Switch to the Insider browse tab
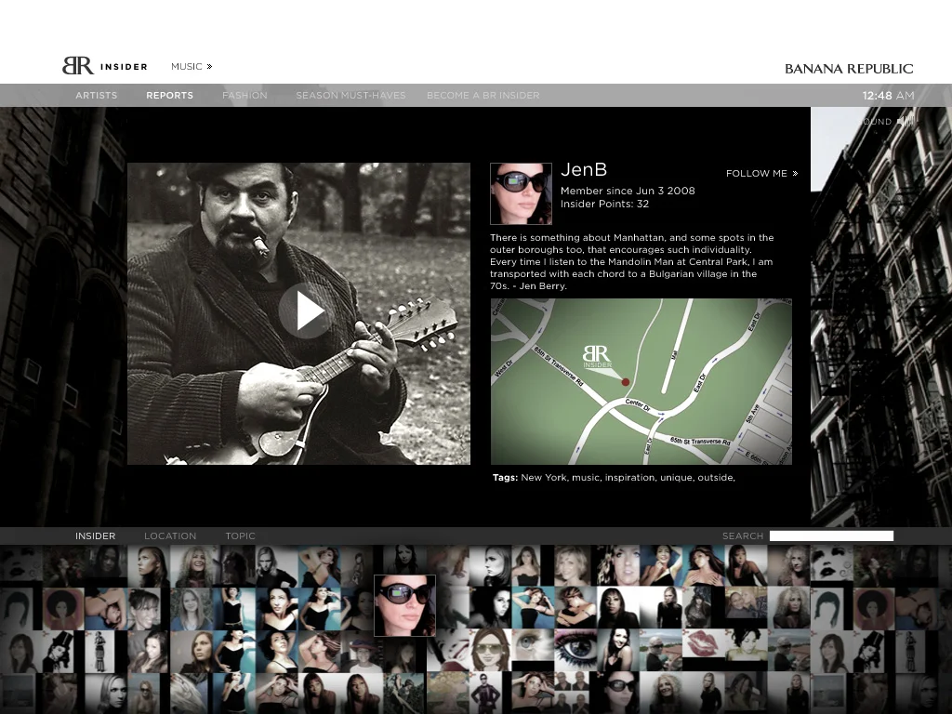 click(96, 536)
